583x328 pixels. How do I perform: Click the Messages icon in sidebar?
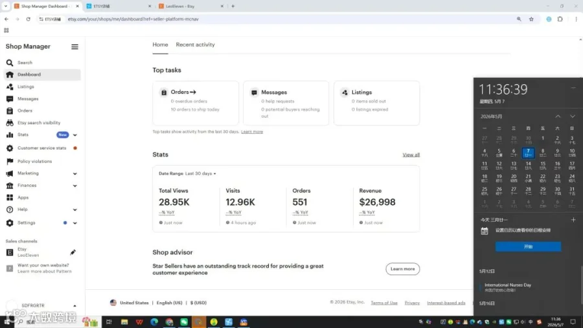(x=10, y=99)
